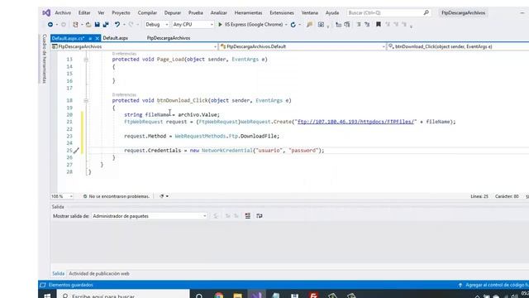
Task: Open the Cuadro de herramientas side panel
Action: point(44,59)
